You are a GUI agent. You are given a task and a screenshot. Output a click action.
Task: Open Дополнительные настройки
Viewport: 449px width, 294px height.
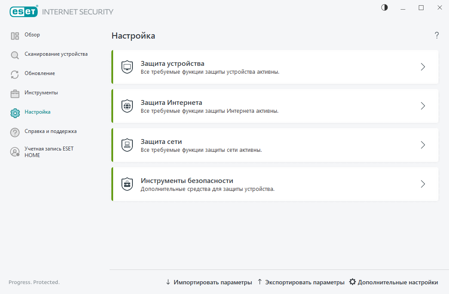click(398, 282)
